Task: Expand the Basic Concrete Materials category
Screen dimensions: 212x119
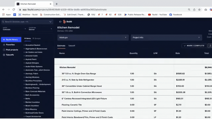Action: click(x=34, y=92)
